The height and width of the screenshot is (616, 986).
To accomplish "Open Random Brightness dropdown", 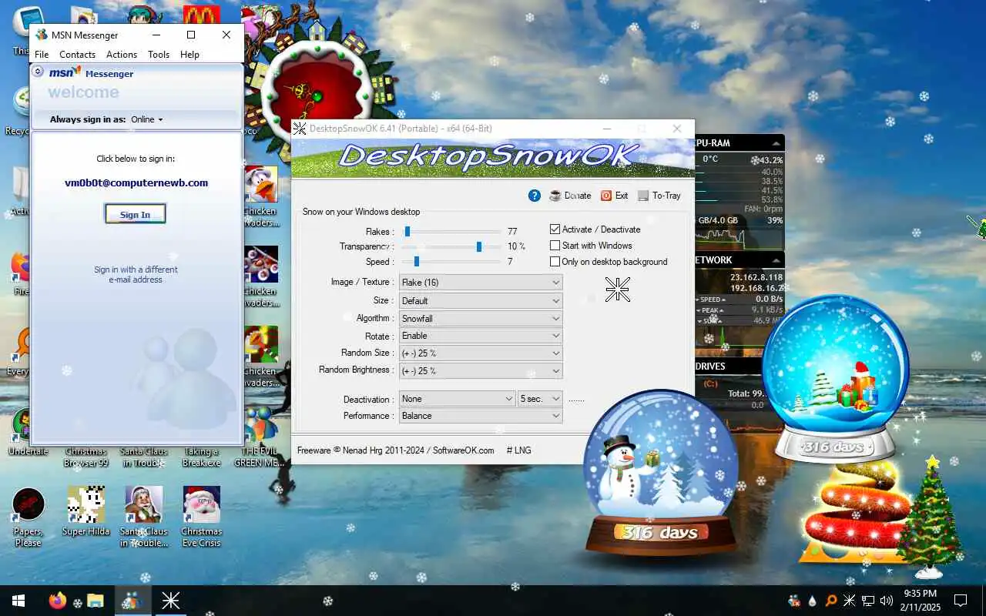I will click(x=481, y=371).
